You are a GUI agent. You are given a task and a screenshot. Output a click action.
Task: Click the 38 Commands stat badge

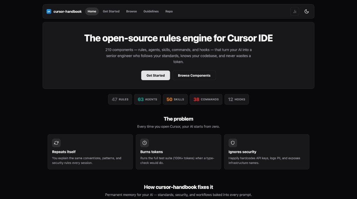click(x=206, y=99)
